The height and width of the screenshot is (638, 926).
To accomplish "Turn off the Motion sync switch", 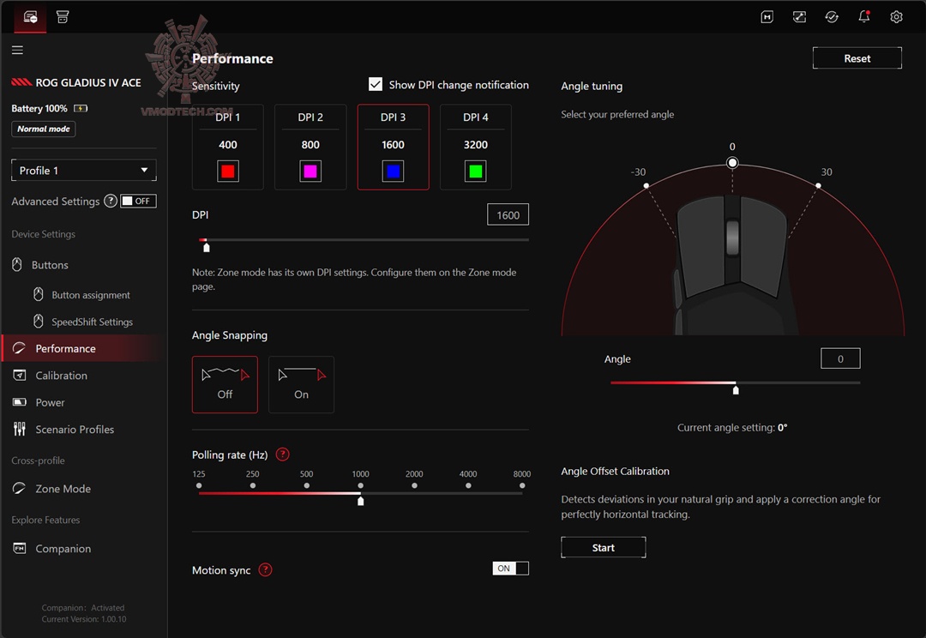I will click(x=510, y=569).
